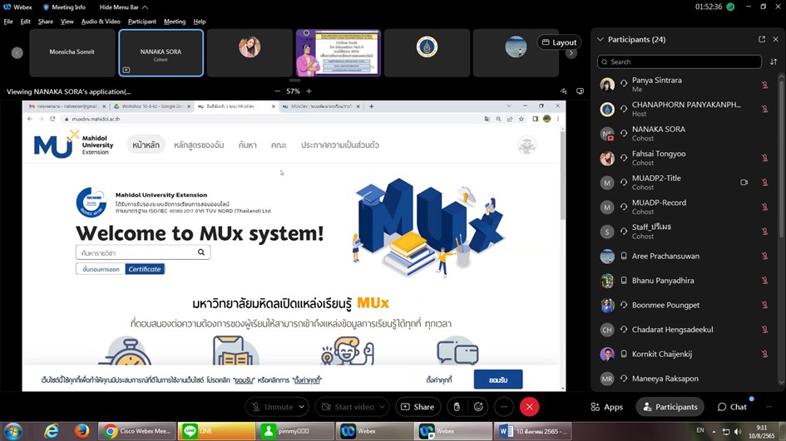Open the Participant menu
The height and width of the screenshot is (441, 786).
click(142, 21)
